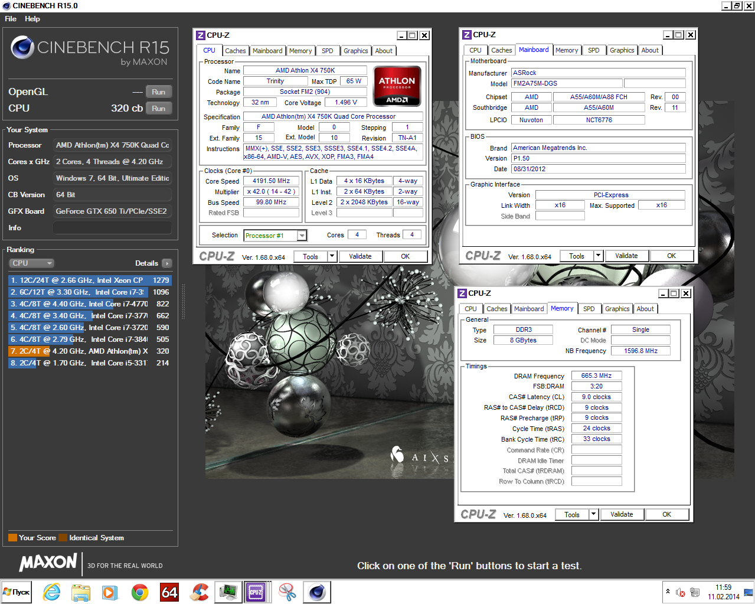Open CCleaner from the taskbar
The width and height of the screenshot is (755, 604).
[x=199, y=592]
